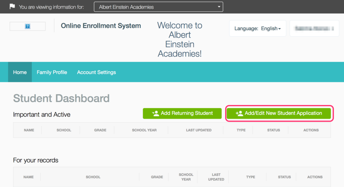The width and height of the screenshot is (344, 187).
Task: Click the You are viewing information for label
Action: (51, 7)
